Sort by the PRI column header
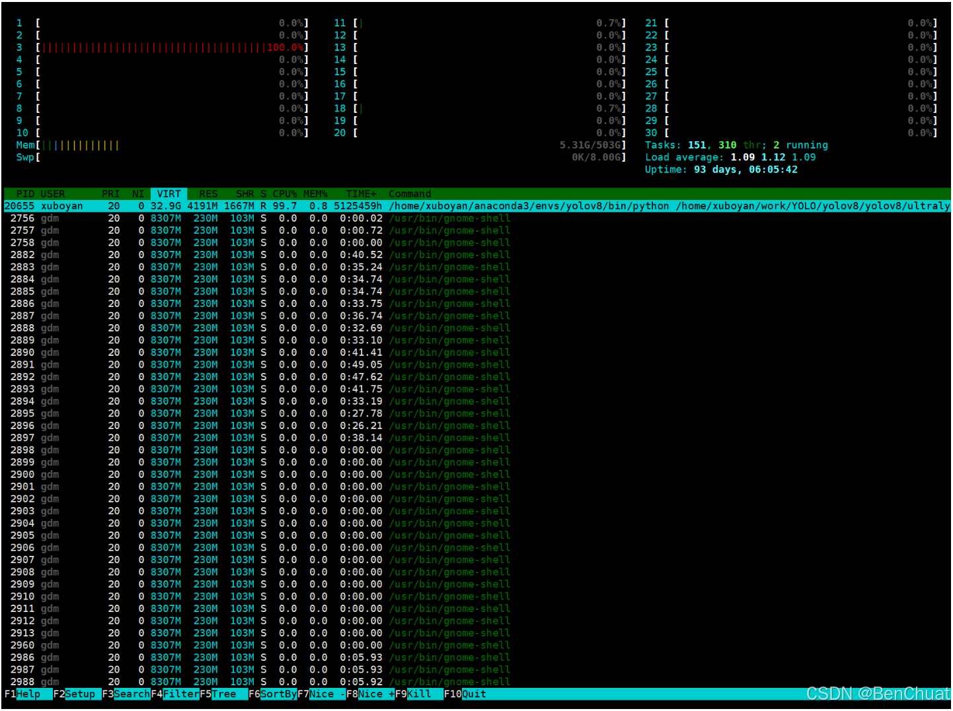The width and height of the screenshot is (953, 711). [x=110, y=193]
